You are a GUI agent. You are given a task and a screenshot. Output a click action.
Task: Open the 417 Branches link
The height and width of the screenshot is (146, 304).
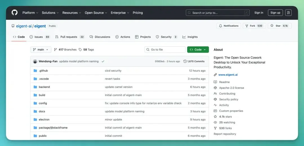pos(65,50)
